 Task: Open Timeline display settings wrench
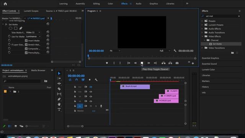(96, 80)
